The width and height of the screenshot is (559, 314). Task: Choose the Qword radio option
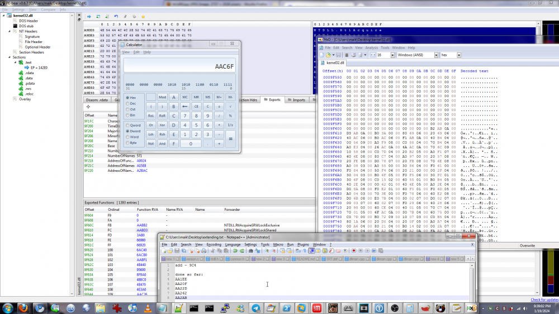pyautogui.click(x=128, y=125)
